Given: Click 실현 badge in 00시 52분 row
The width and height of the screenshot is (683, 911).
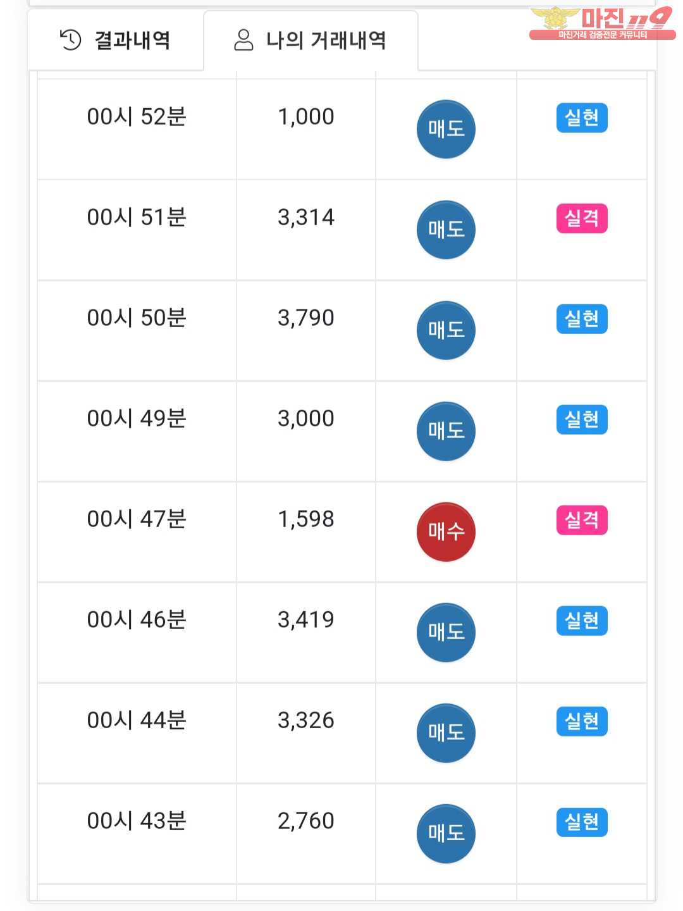Looking at the screenshot, I should click(x=582, y=118).
